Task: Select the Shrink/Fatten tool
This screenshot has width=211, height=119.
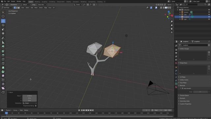Action: click(x=3, y=84)
